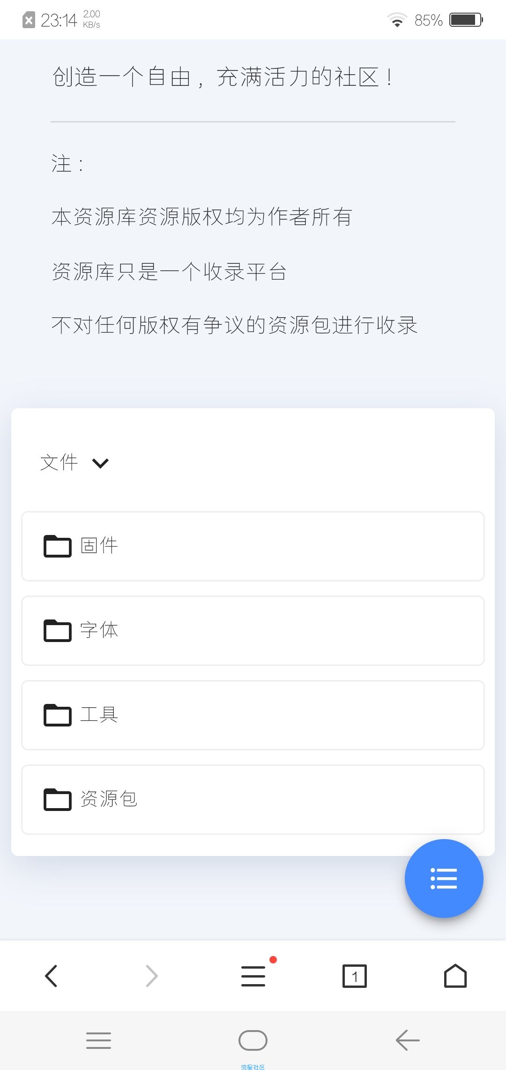The height and width of the screenshot is (1070, 506).
Task: Open the 字体 folder
Action: pos(253,631)
